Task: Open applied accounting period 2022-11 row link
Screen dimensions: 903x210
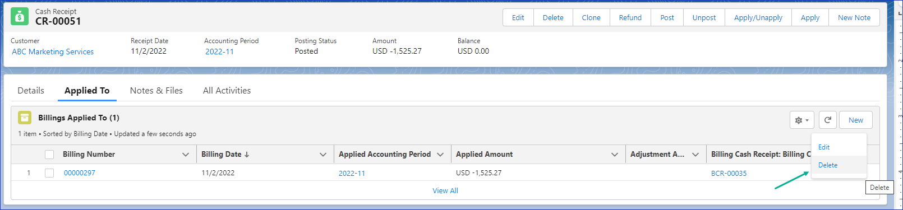Action: [352, 173]
